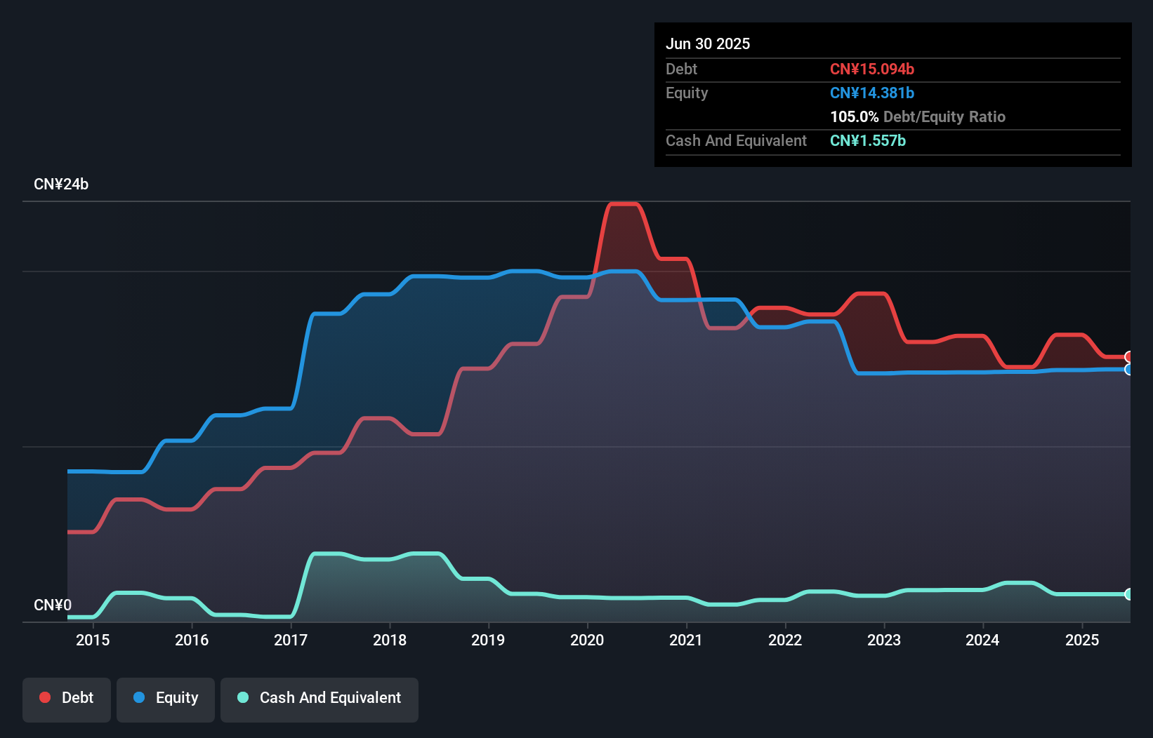Click the CN¥15.094b debt value

872,69
